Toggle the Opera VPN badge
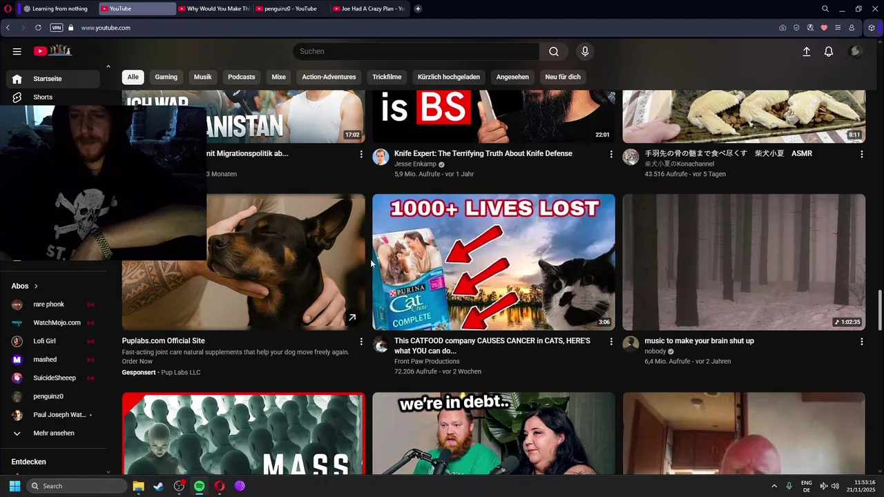The height and width of the screenshot is (497, 884). pyautogui.click(x=57, y=28)
